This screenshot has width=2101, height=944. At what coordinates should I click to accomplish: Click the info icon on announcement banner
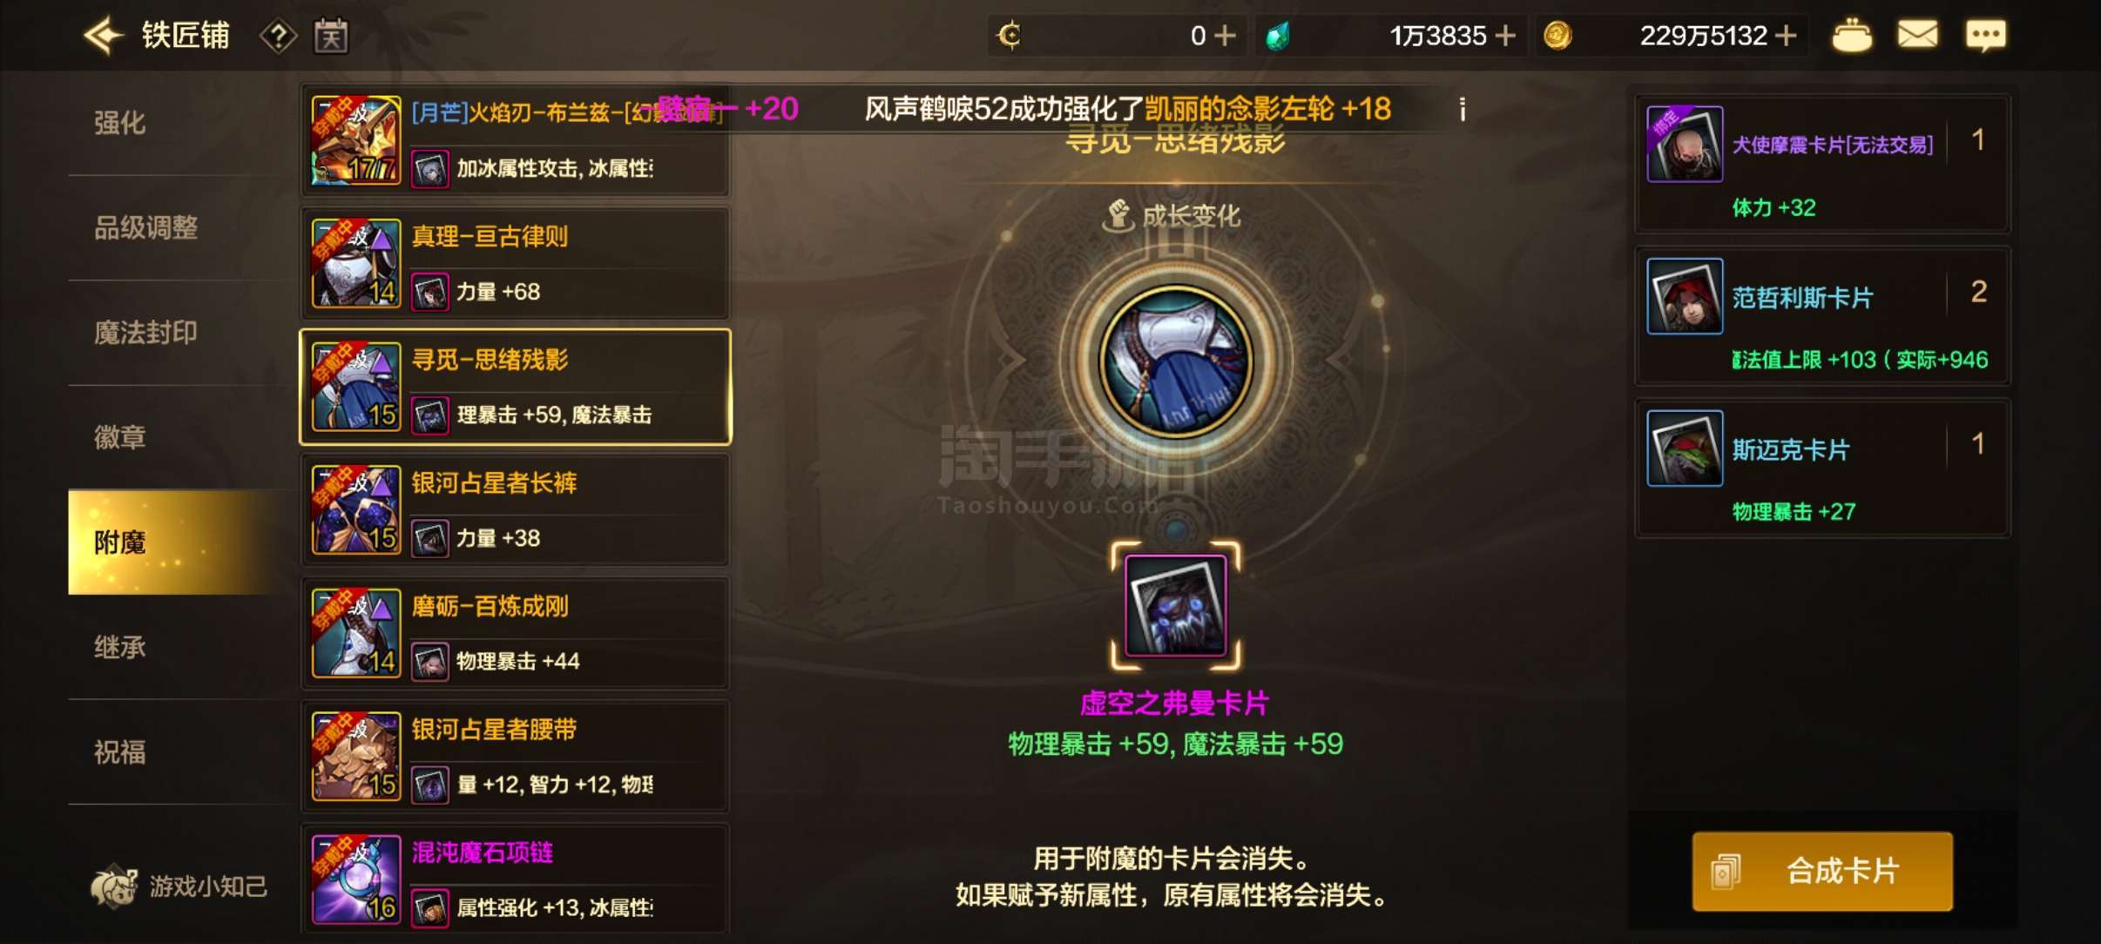[1463, 109]
